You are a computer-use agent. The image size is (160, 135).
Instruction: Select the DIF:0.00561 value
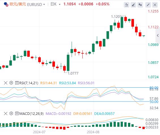point(83,114)
